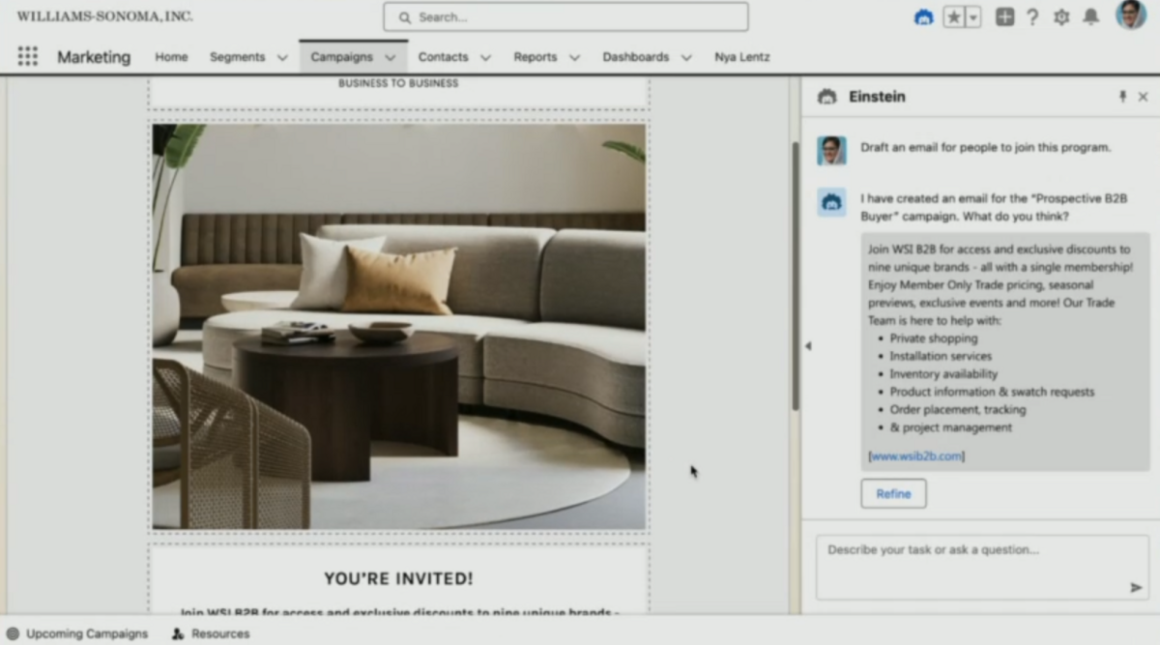The width and height of the screenshot is (1160, 645).
Task: Click the Marketing app name
Action: click(94, 57)
